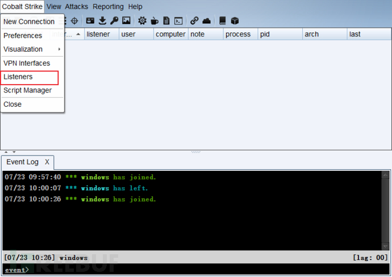392x277 pixels.
Task: Click the cloud toolbar icon
Action: click(207, 21)
